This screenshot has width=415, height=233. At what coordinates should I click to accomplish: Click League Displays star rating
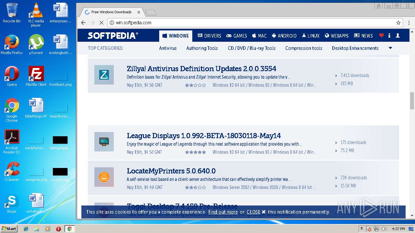point(195,152)
